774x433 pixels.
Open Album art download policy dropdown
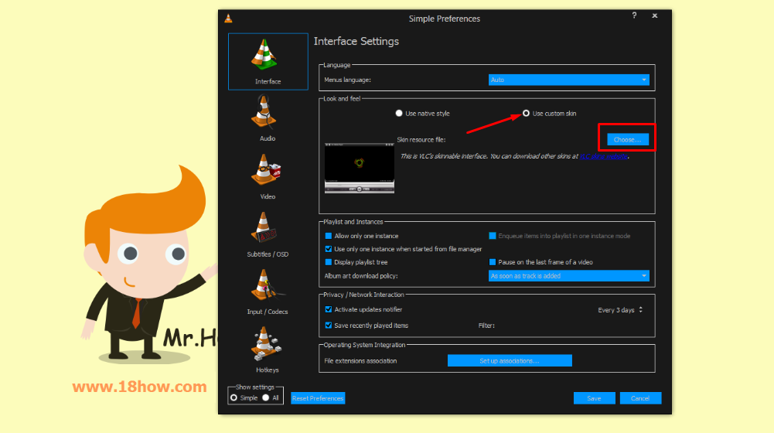[x=568, y=276]
